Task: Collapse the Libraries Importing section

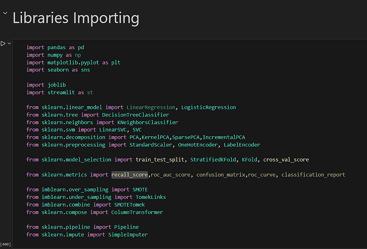Action: tap(5, 14)
